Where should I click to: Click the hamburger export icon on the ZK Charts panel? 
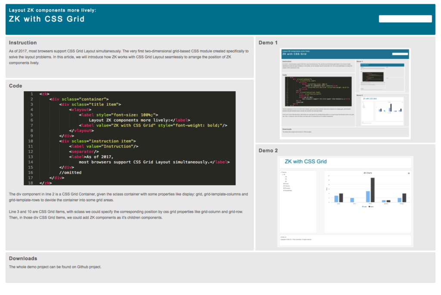408,173
